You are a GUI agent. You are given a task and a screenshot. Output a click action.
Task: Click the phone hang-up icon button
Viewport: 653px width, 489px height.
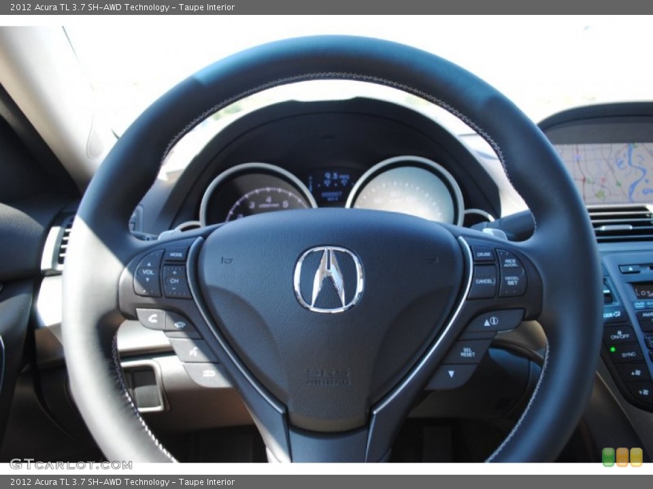click(x=180, y=324)
